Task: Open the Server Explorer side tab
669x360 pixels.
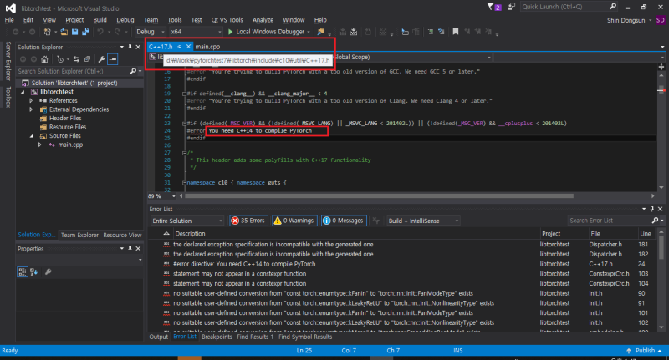Action: click(x=8, y=60)
